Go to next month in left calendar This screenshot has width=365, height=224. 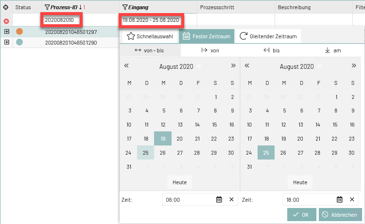[233, 65]
